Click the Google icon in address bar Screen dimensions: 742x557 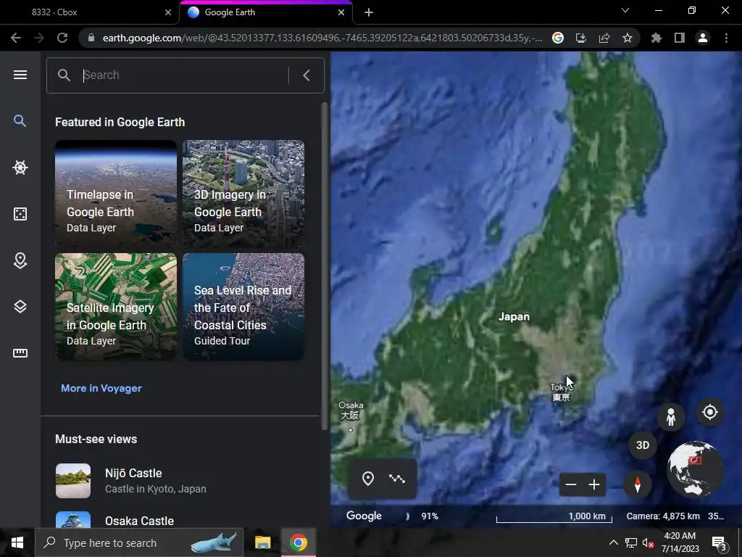pos(558,38)
